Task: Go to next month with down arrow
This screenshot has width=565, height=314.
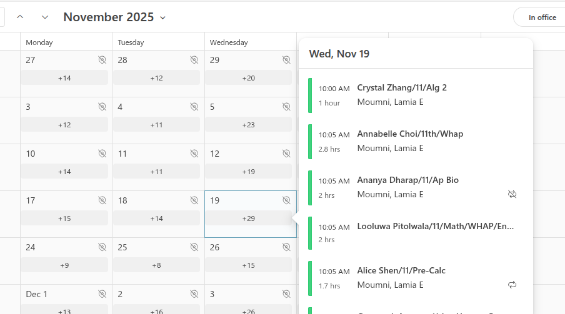Action: click(45, 17)
